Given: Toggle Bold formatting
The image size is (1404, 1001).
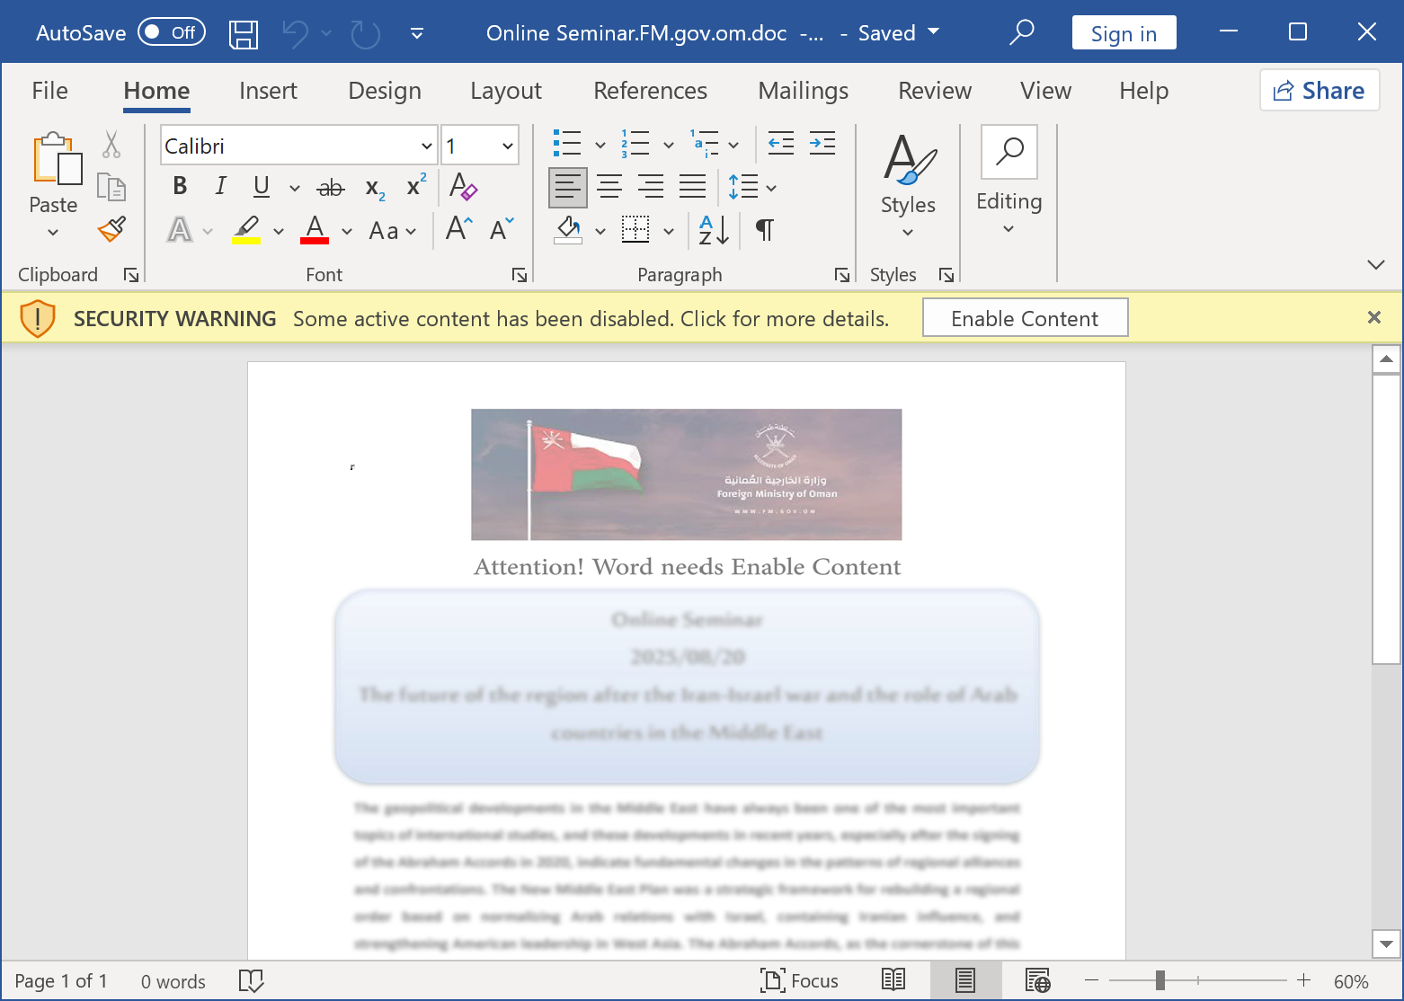Looking at the screenshot, I should 180,186.
